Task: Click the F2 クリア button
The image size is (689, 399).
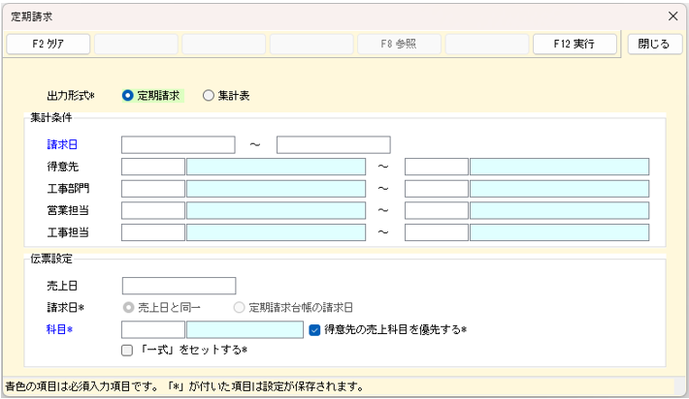Action: (x=49, y=44)
